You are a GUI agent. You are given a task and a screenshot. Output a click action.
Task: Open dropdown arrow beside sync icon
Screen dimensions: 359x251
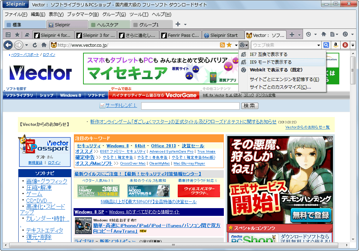(x=352, y=34)
